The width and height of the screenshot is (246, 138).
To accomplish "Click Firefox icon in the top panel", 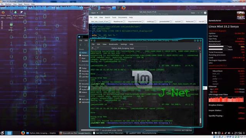I will click(123, 8).
